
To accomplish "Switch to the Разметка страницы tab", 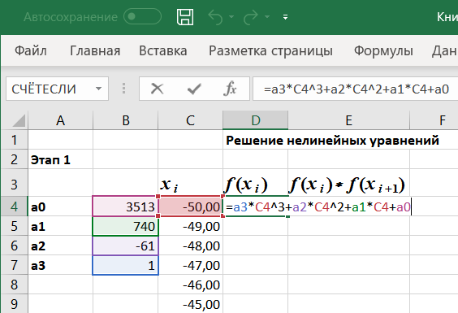I will [x=270, y=50].
